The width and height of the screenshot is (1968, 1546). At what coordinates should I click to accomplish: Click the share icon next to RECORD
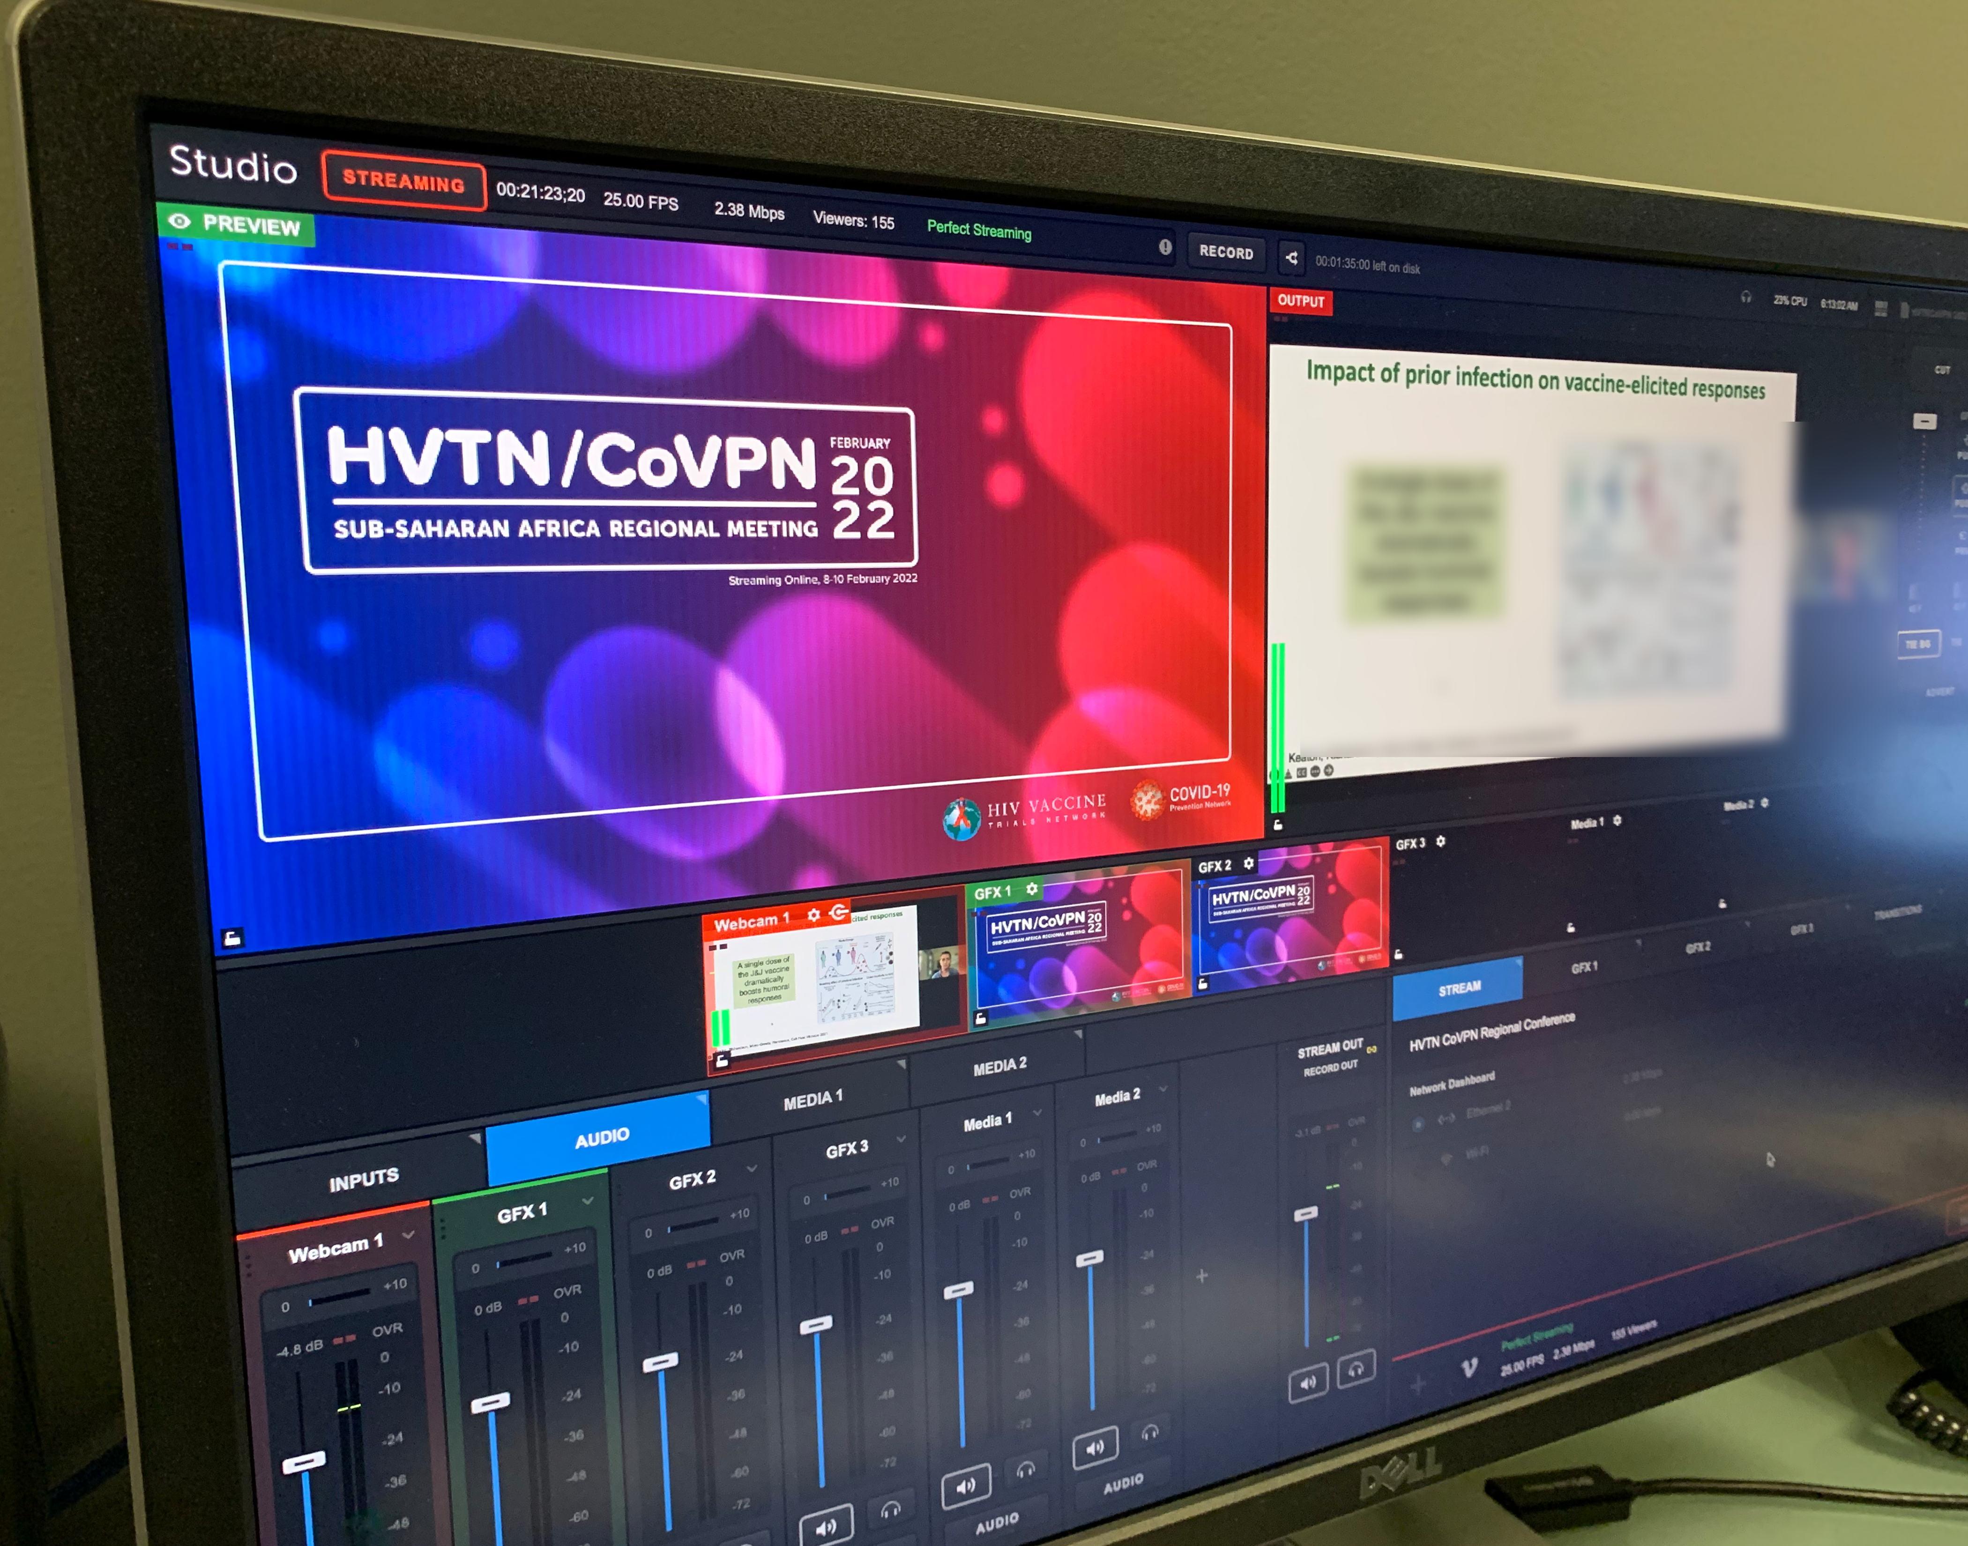tap(1292, 258)
